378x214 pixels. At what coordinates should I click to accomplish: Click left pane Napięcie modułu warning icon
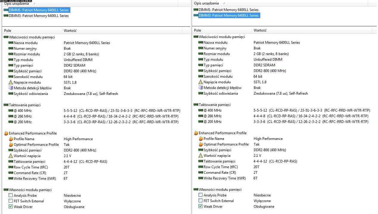pyautogui.click(x=11, y=82)
